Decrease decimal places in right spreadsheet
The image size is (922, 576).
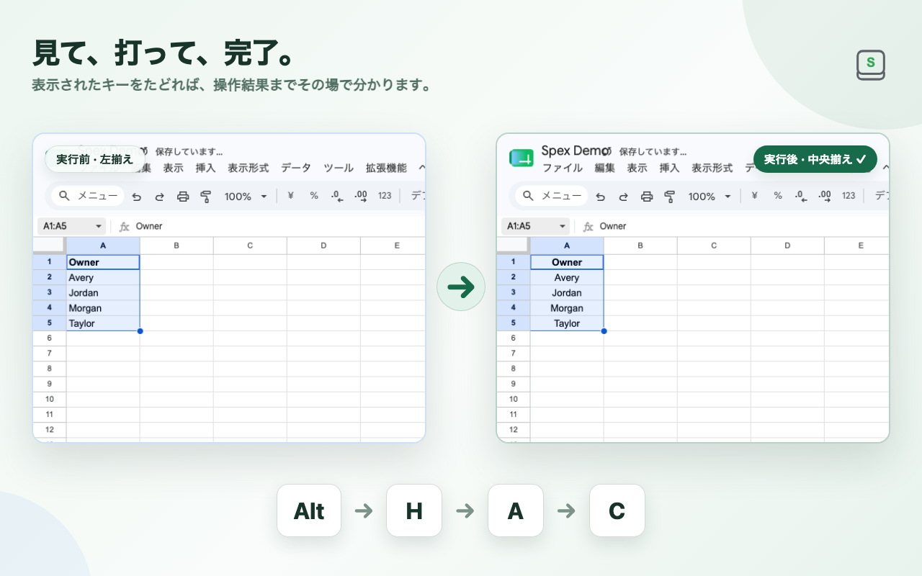click(801, 196)
